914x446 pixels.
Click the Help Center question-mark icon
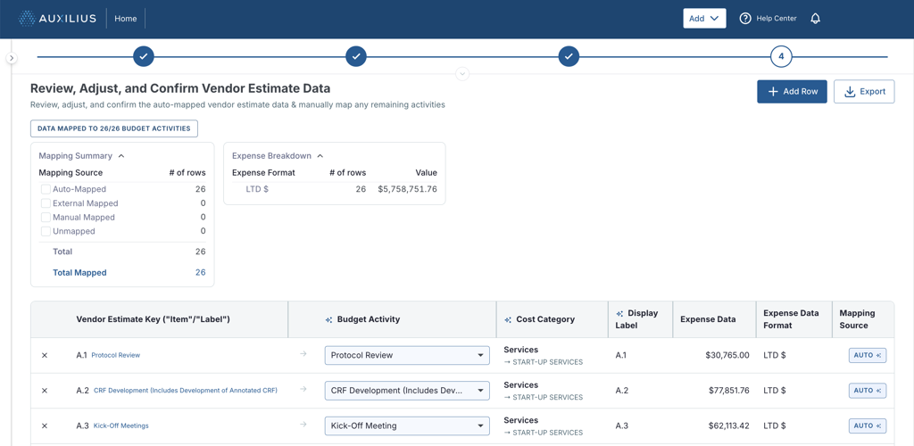tap(745, 19)
